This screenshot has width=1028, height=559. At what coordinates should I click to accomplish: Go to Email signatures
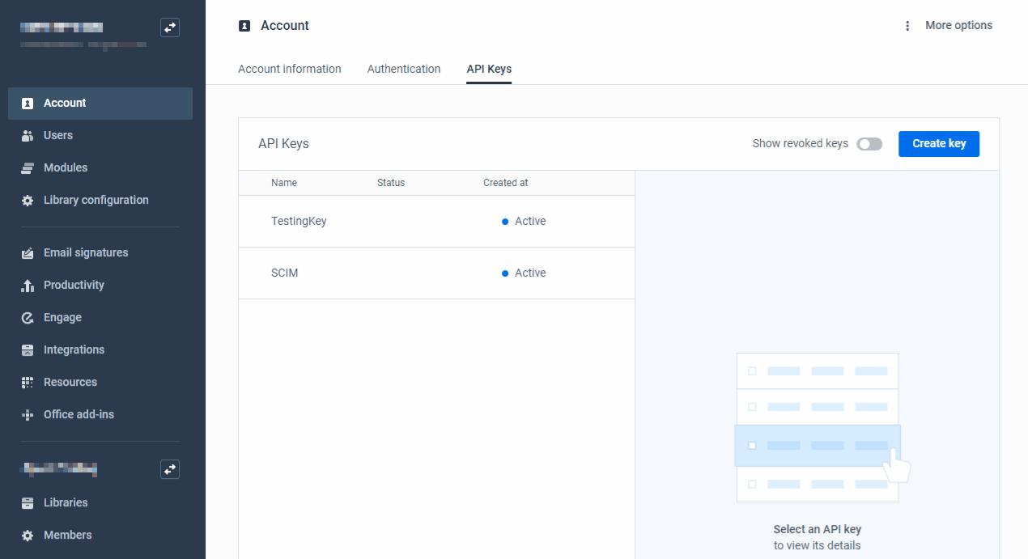[86, 252]
